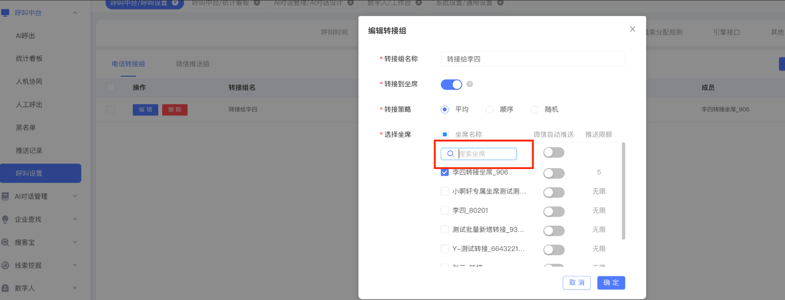
Task: Expand the AI对话管理 menu chevron
Action: click(x=75, y=196)
